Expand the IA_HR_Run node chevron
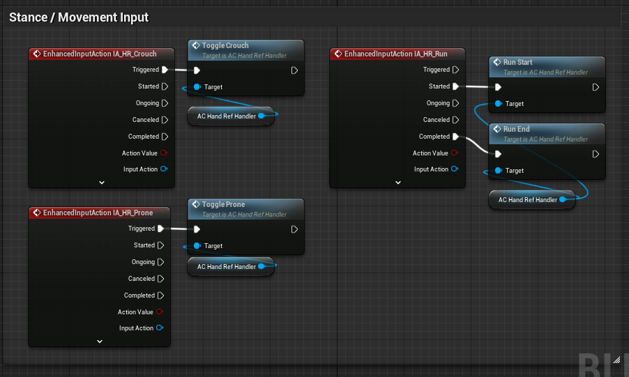 click(398, 182)
